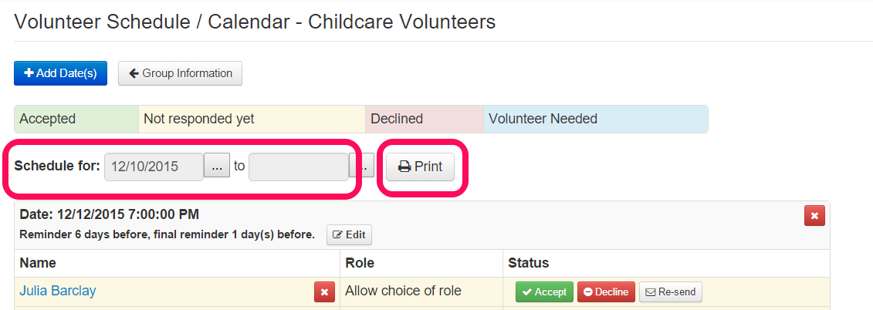Delete the 12/12/2015 date entry
The width and height of the screenshot is (873, 310).
[814, 215]
